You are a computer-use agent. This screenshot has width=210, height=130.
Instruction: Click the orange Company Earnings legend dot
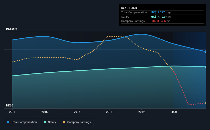point(64,122)
